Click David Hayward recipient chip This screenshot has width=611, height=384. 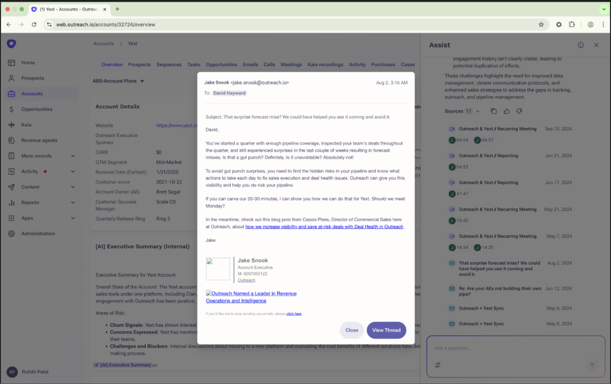tap(229, 93)
